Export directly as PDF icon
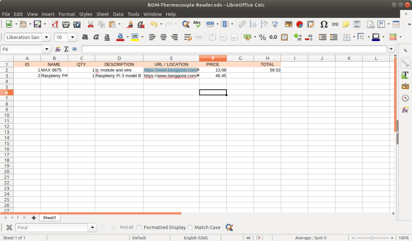The image size is (412, 241). click(x=55, y=24)
